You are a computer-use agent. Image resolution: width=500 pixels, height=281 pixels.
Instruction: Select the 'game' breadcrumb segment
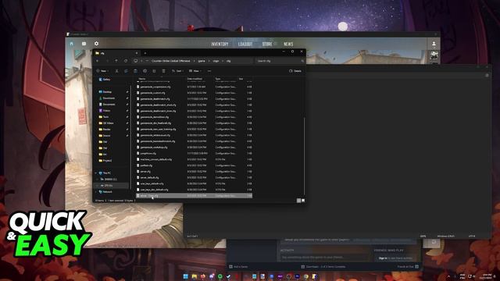(202, 61)
